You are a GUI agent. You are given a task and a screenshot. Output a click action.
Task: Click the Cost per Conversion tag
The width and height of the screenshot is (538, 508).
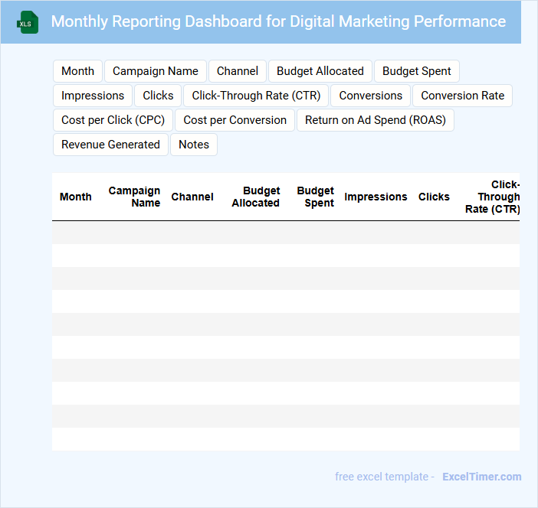pos(235,120)
